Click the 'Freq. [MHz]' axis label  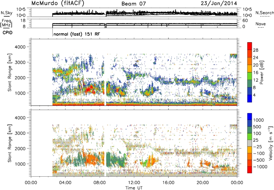coord(6,23)
